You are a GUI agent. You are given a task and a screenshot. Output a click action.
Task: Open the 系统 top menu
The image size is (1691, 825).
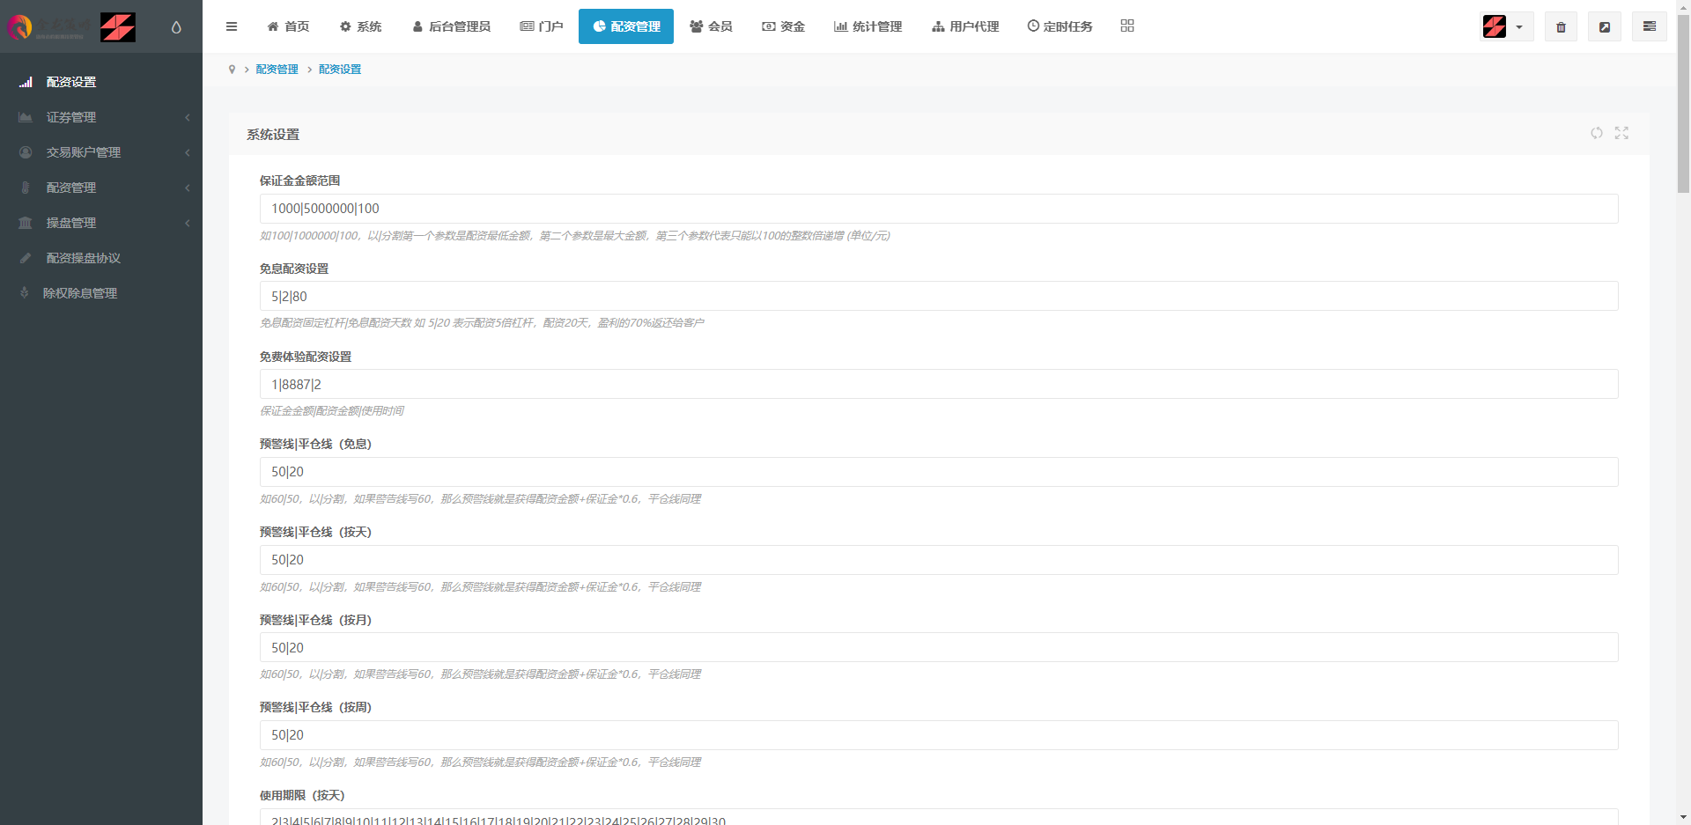pos(360,26)
